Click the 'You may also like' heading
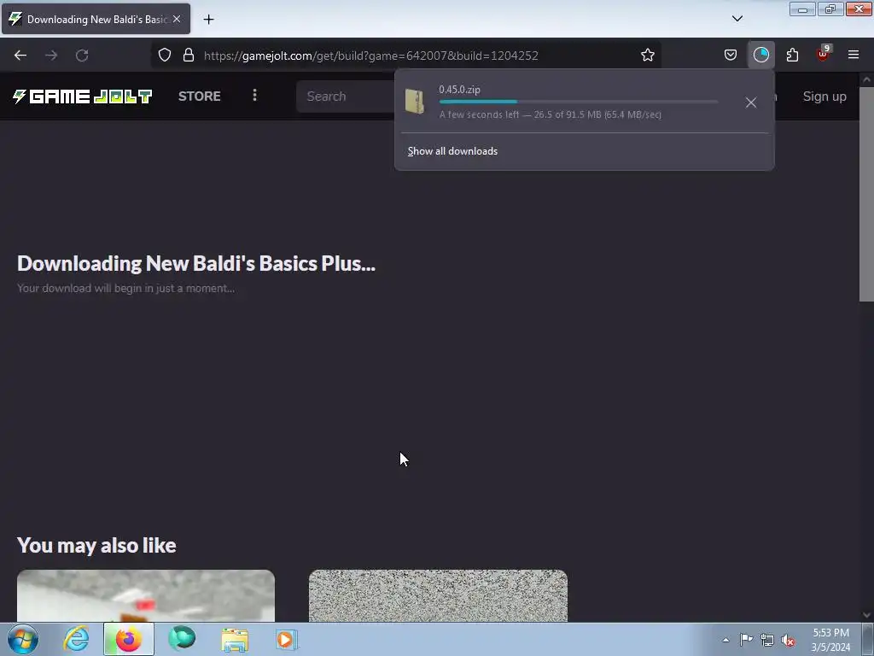 [96, 545]
